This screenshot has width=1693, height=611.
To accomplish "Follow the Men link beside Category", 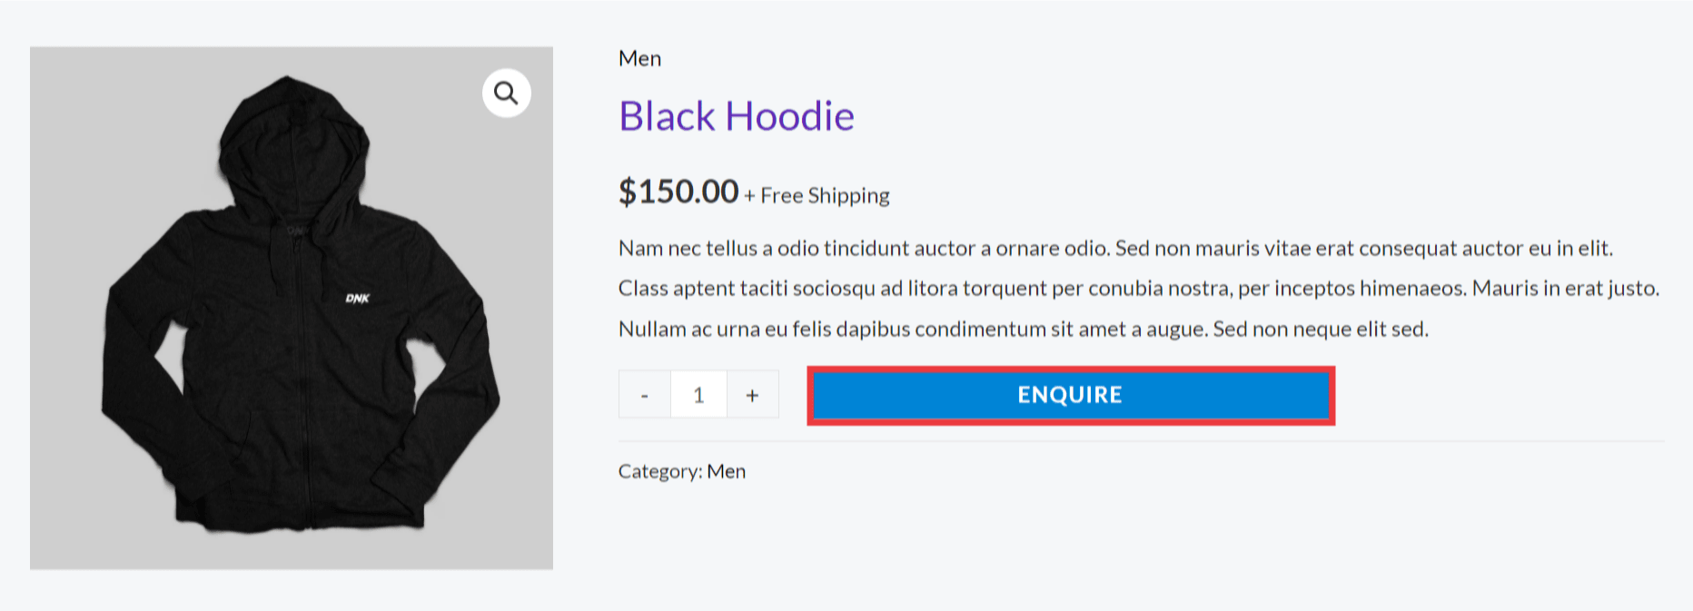I will (726, 471).
